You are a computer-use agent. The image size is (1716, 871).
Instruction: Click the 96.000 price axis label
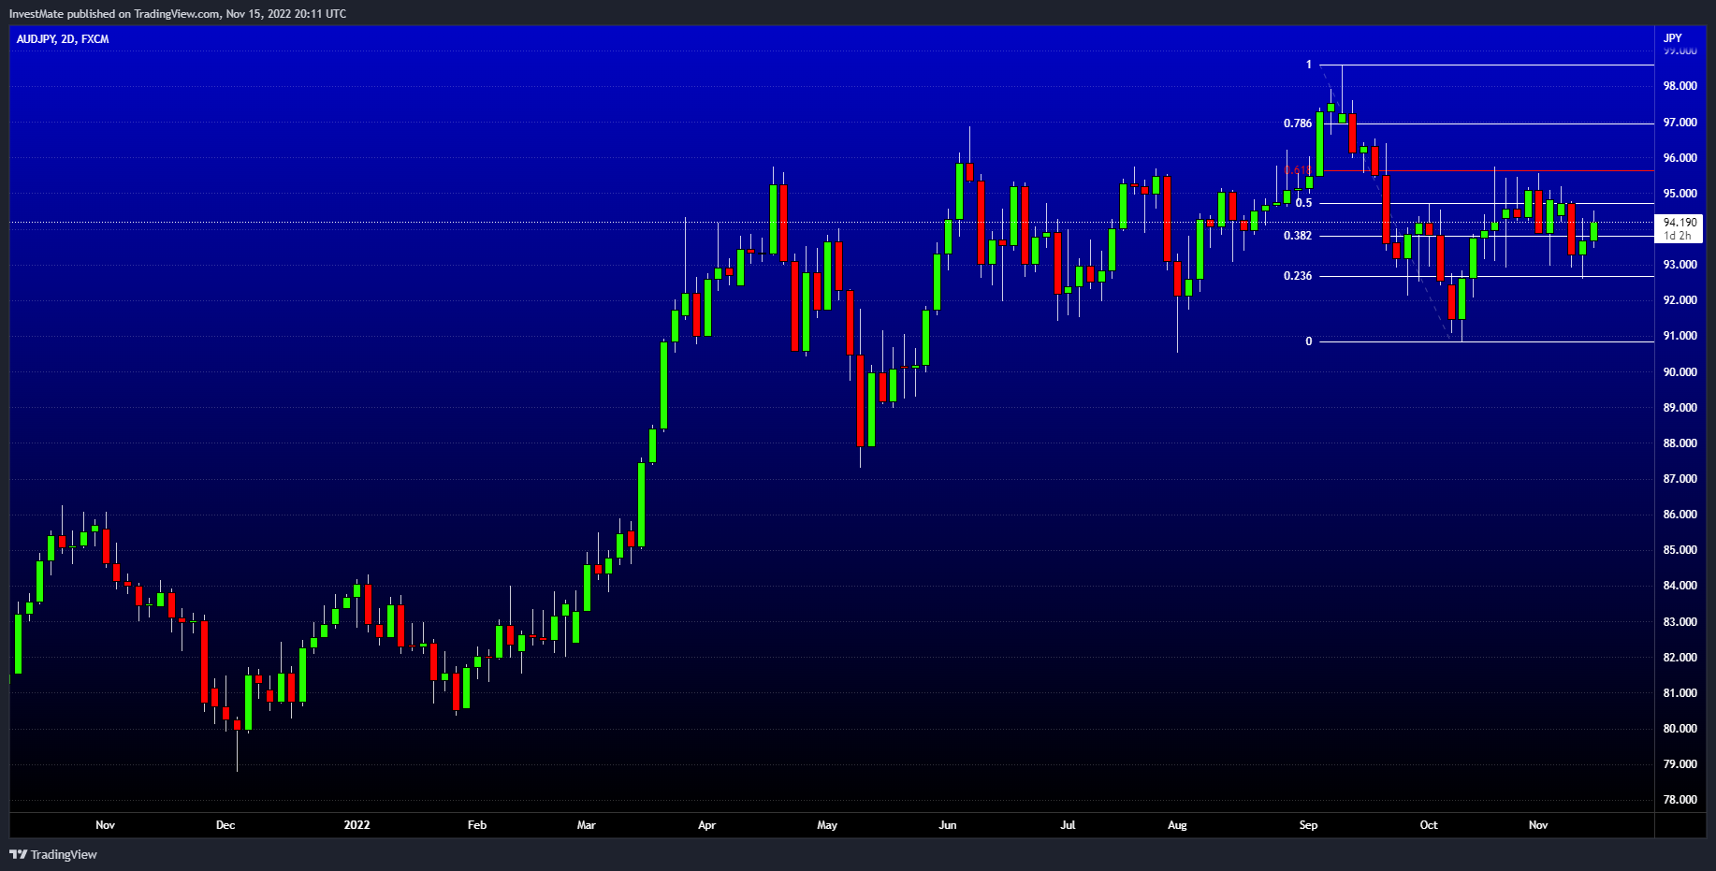1680,158
